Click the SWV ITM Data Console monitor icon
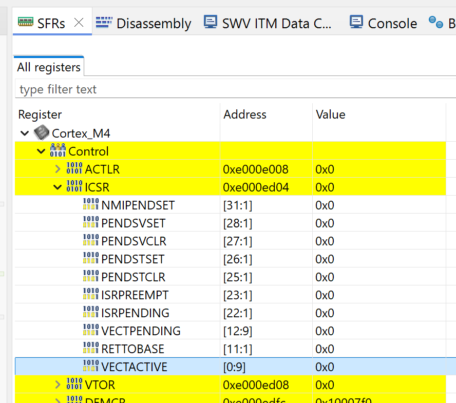The image size is (456, 403). click(x=210, y=22)
